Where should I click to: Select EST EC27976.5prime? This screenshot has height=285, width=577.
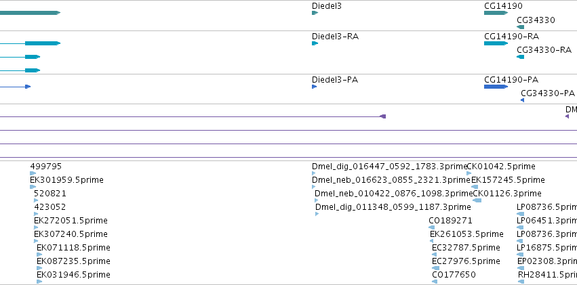pos(466,261)
